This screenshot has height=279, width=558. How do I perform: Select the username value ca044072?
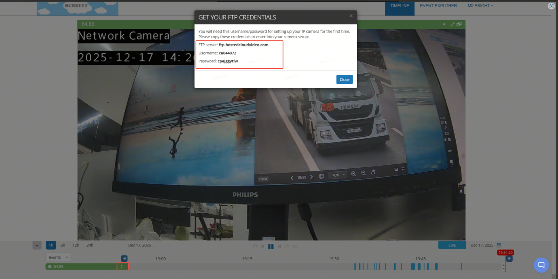click(x=227, y=53)
